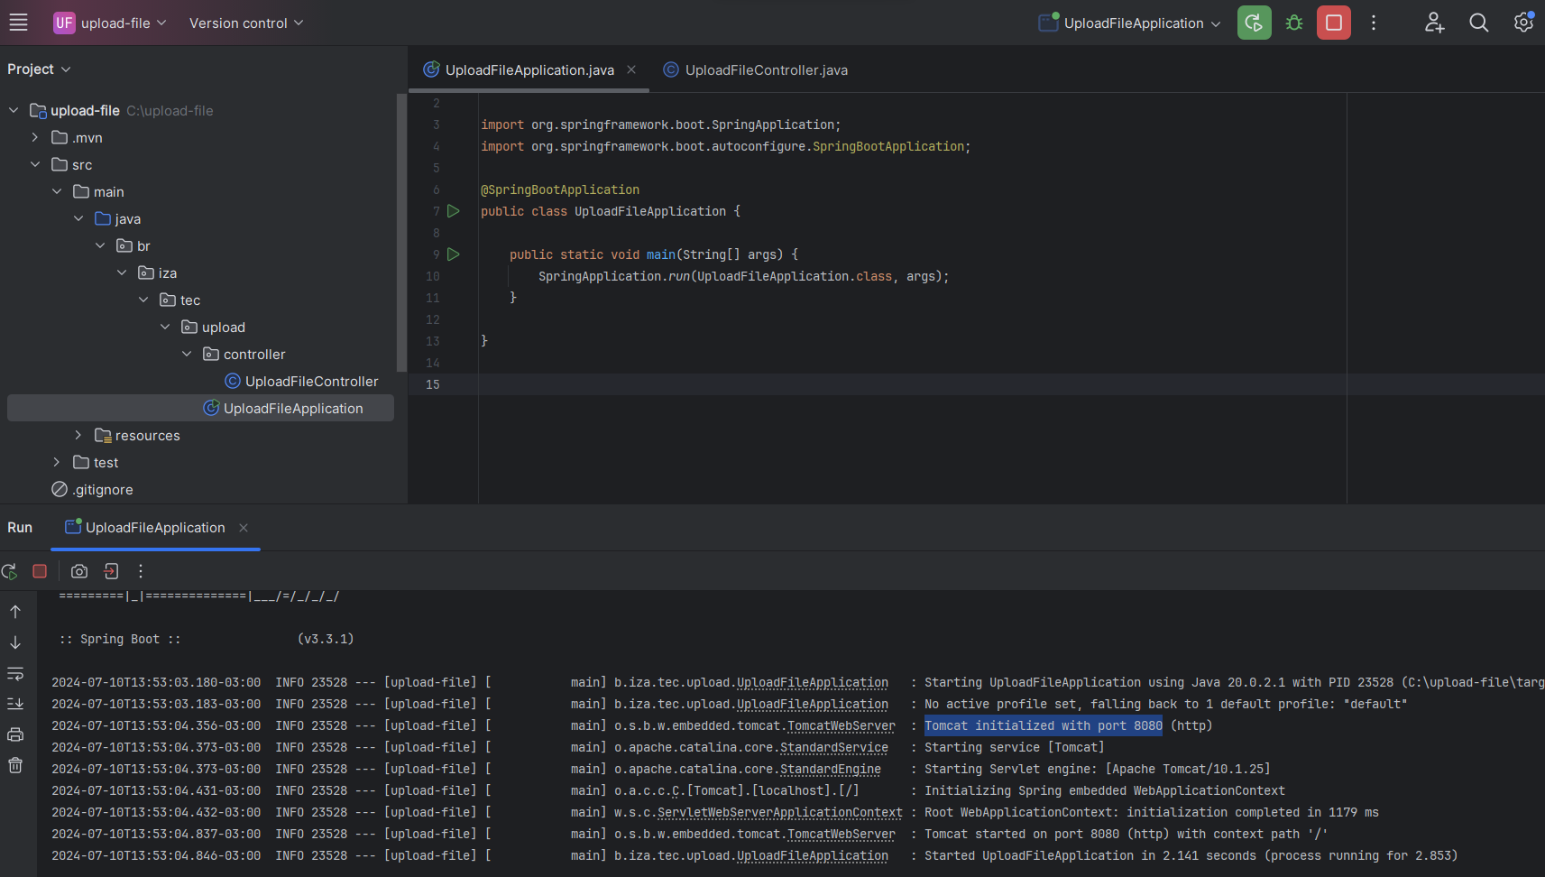Viewport: 1545px width, 877px height.
Task: Toggle scroll to end of console
Action: coord(15,704)
